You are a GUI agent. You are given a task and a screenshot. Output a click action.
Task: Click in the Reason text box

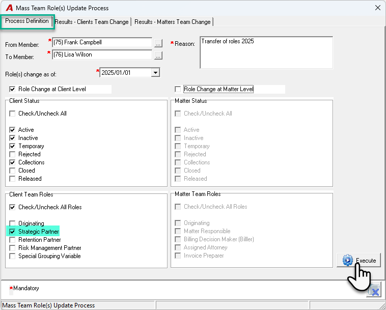pos(266,52)
